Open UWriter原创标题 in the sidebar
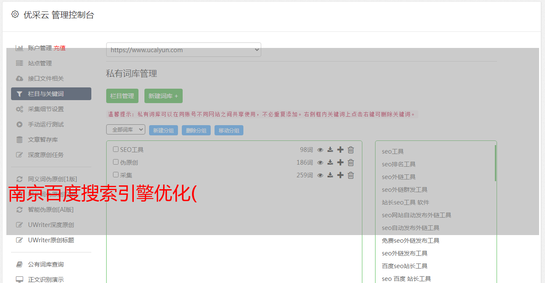This screenshot has height=283, width=545. [x=51, y=240]
